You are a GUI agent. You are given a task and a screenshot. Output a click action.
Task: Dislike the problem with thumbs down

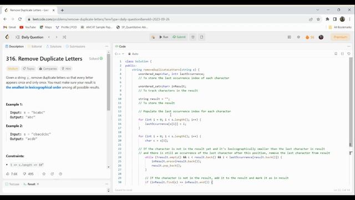[28, 174]
